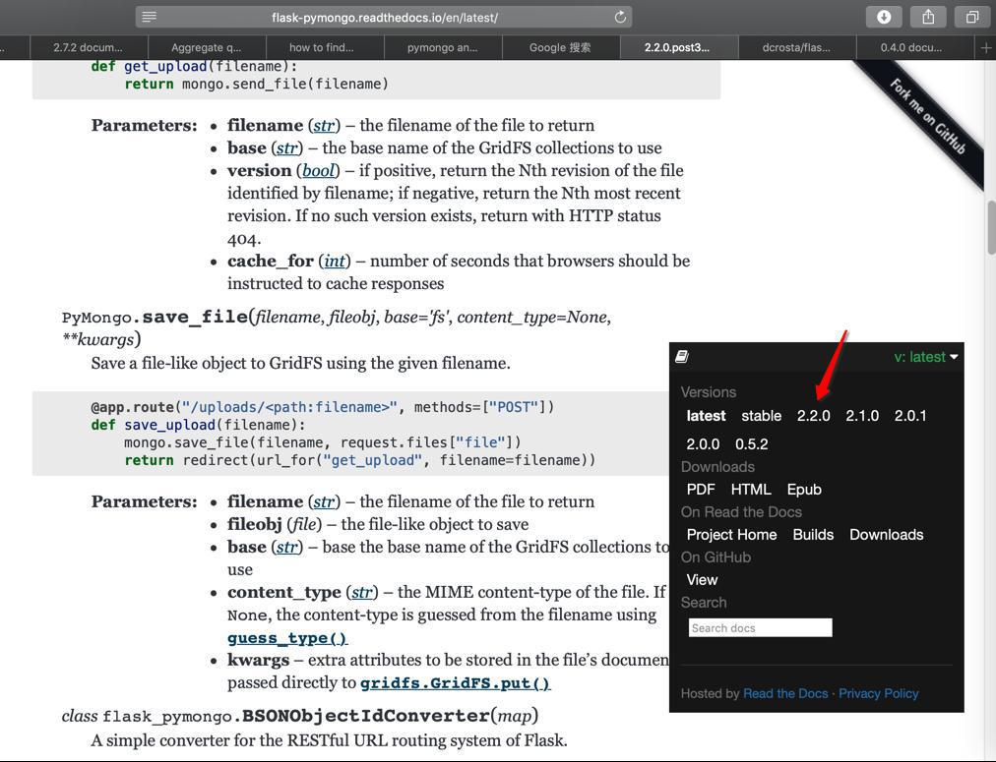The image size is (996, 762).
Task: Select the 'stable' docs version
Action: (x=761, y=416)
